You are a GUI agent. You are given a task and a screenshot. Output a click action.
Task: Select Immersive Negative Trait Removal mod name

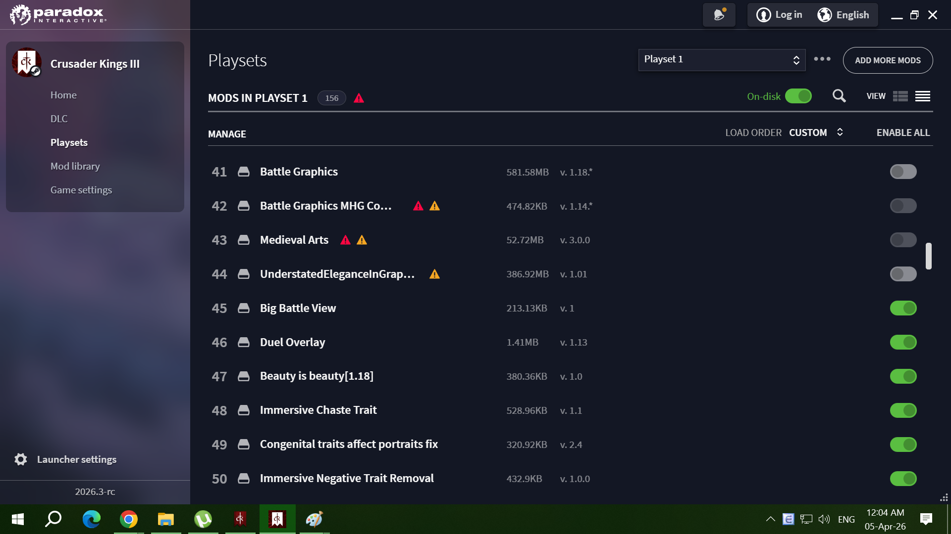(347, 479)
